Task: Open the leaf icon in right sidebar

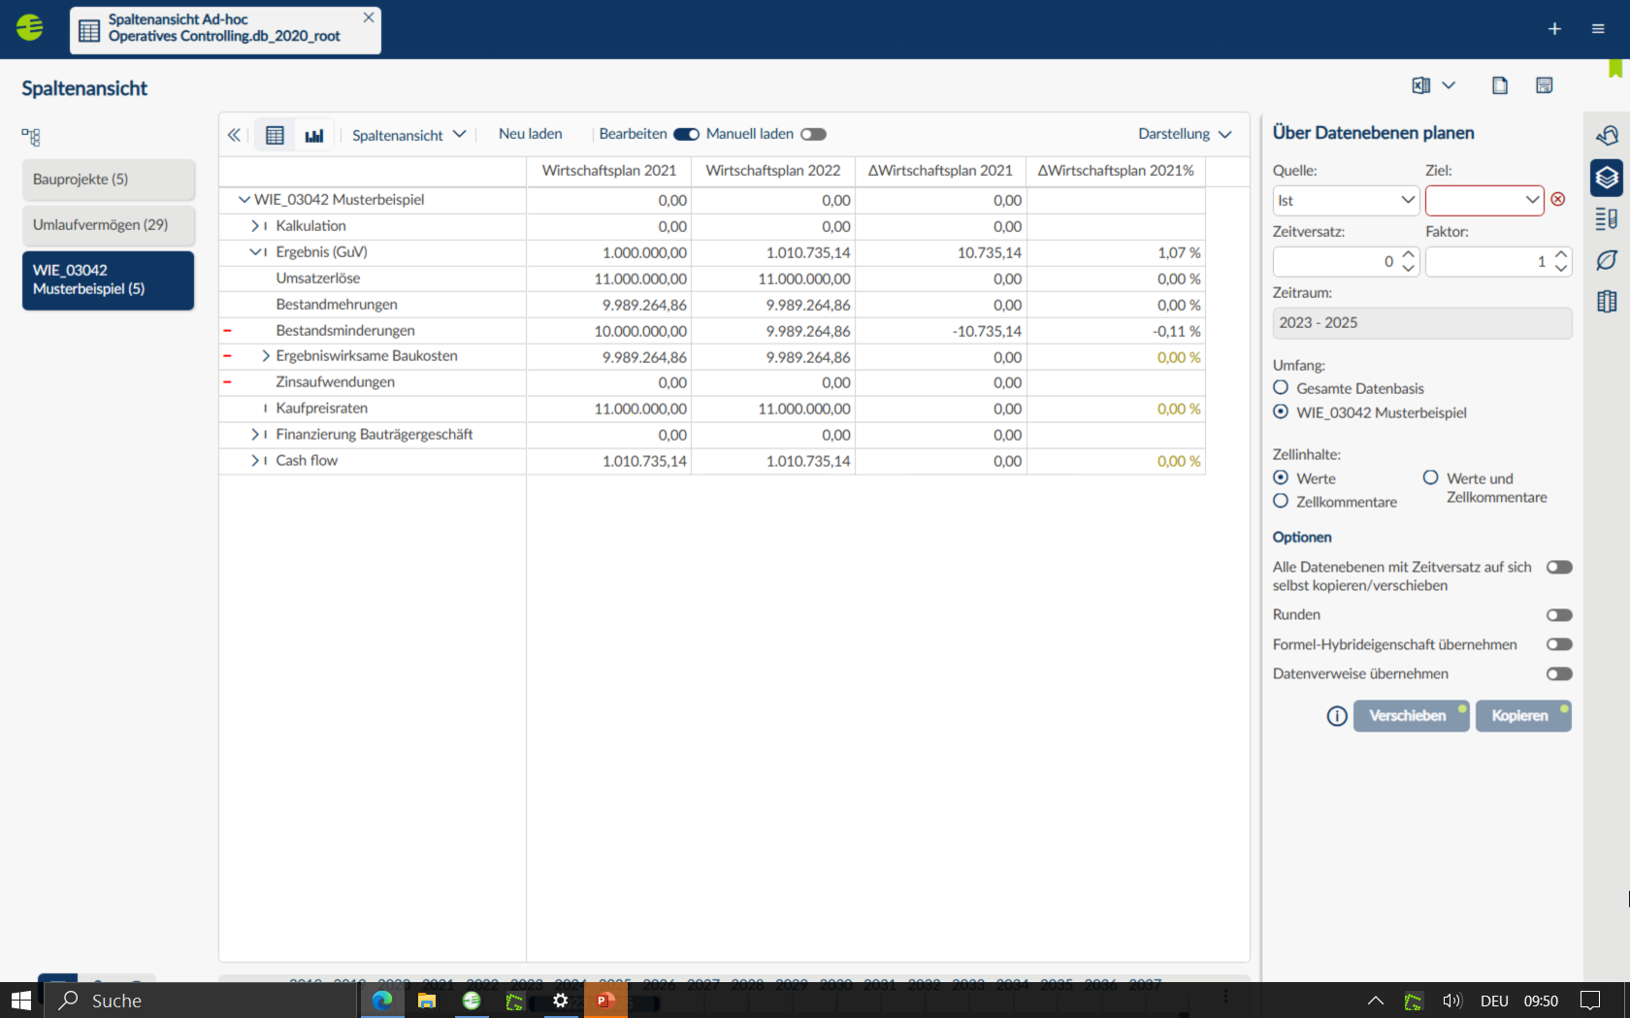Action: point(1607,260)
